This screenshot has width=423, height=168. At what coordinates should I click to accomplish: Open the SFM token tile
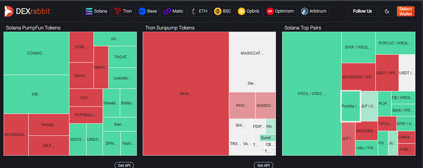tap(112, 143)
